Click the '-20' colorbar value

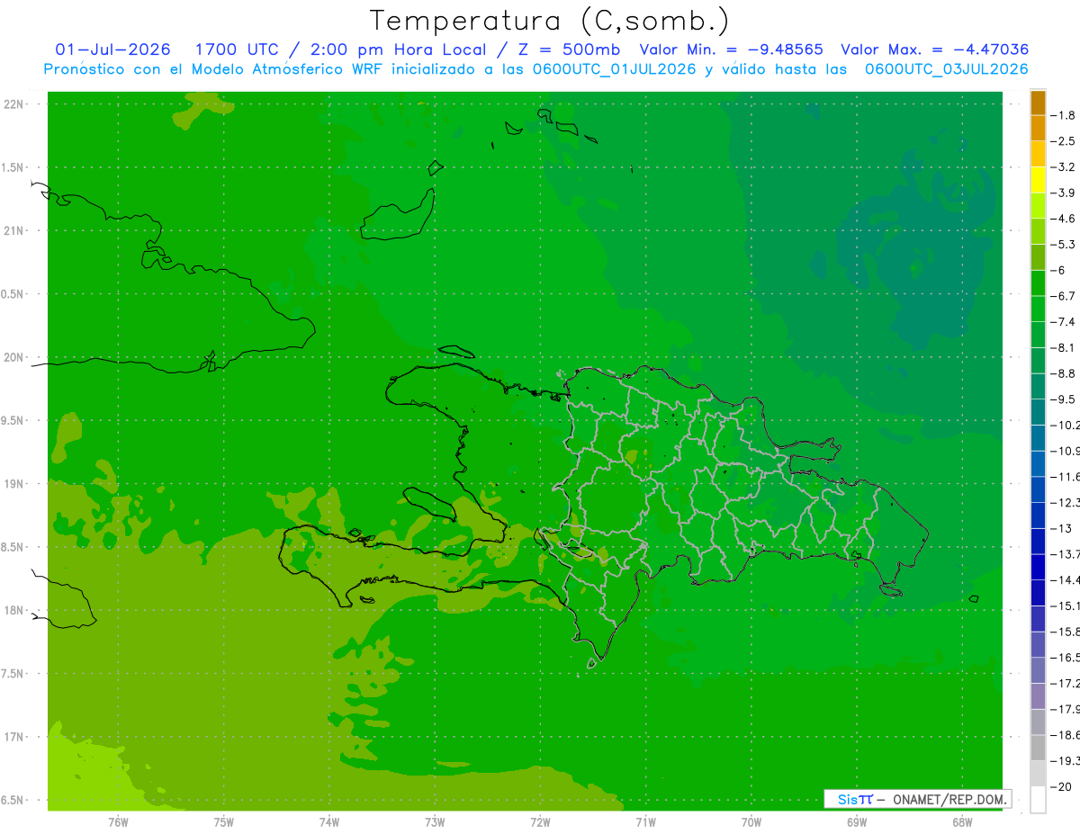pyautogui.click(x=1061, y=786)
